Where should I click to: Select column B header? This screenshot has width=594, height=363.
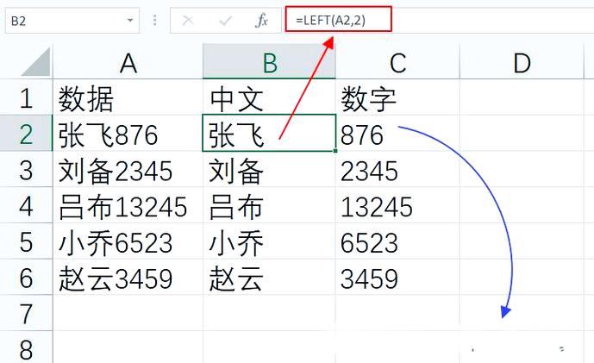click(x=269, y=63)
